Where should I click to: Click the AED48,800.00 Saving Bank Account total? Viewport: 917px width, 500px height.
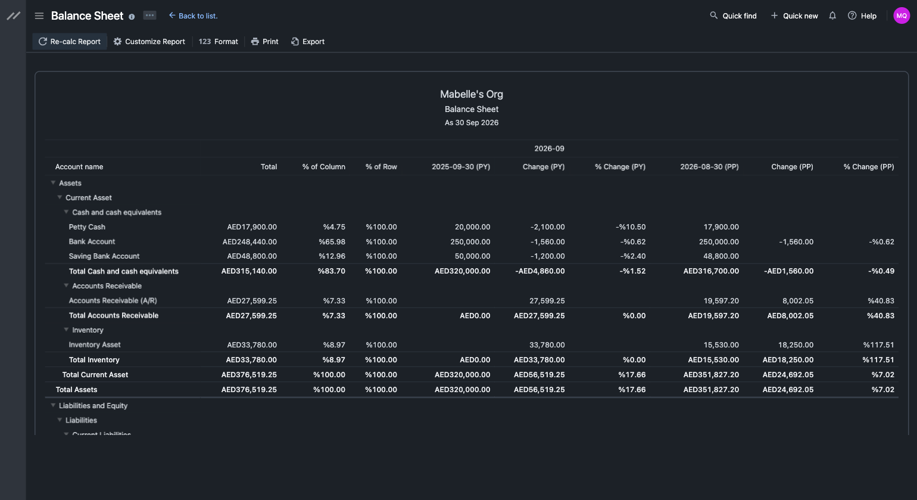click(252, 256)
